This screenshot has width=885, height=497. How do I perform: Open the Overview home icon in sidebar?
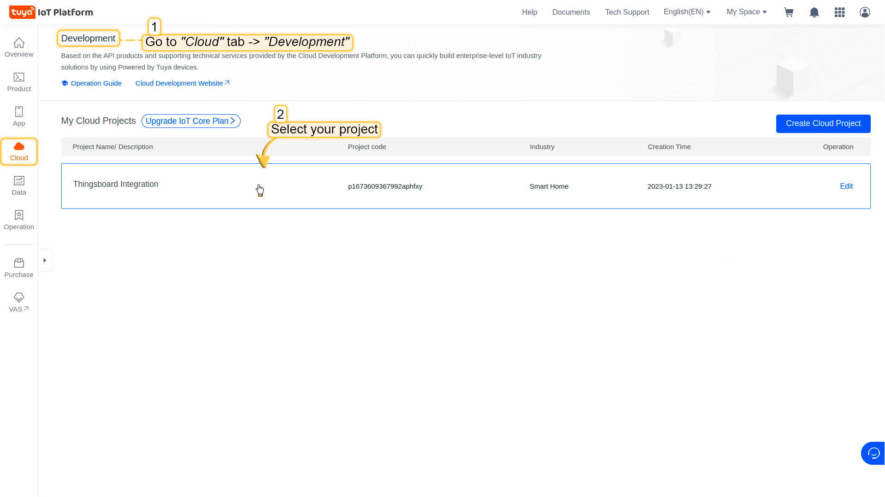coord(19,47)
